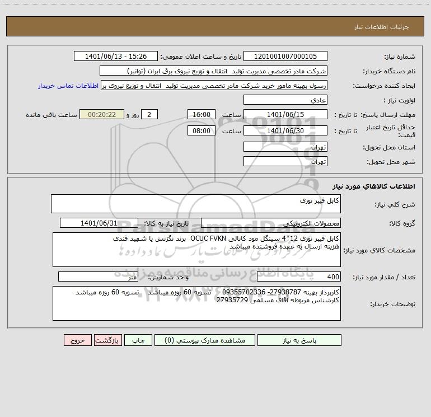Click label توضیحات خریدار
The height and width of the screenshot is (417, 431).
pos(393,304)
